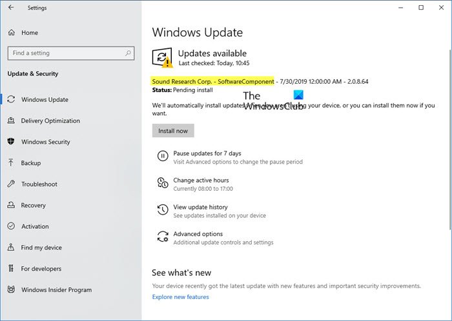Image resolution: width=452 pixels, height=321 pixels.
Task: Click the pause circle icon
Action: click(x=163, y=156)
